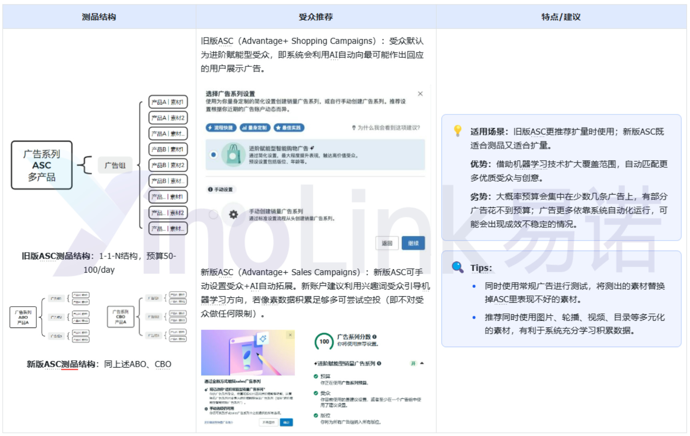This screenshot has width=690, height=436.
Task: Open 为什么我会看到这项建议? link
Action: (x=386, y=128)
